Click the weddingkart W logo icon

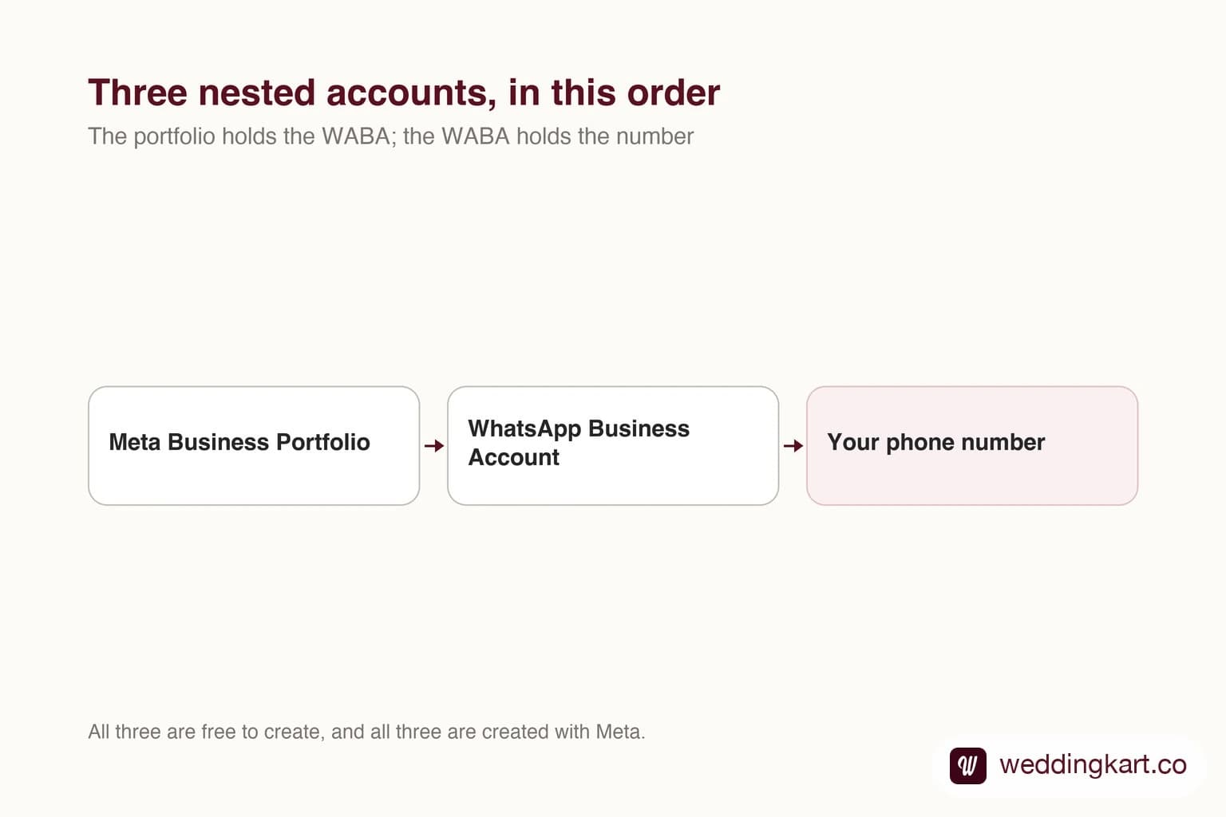tap(967, 765)
